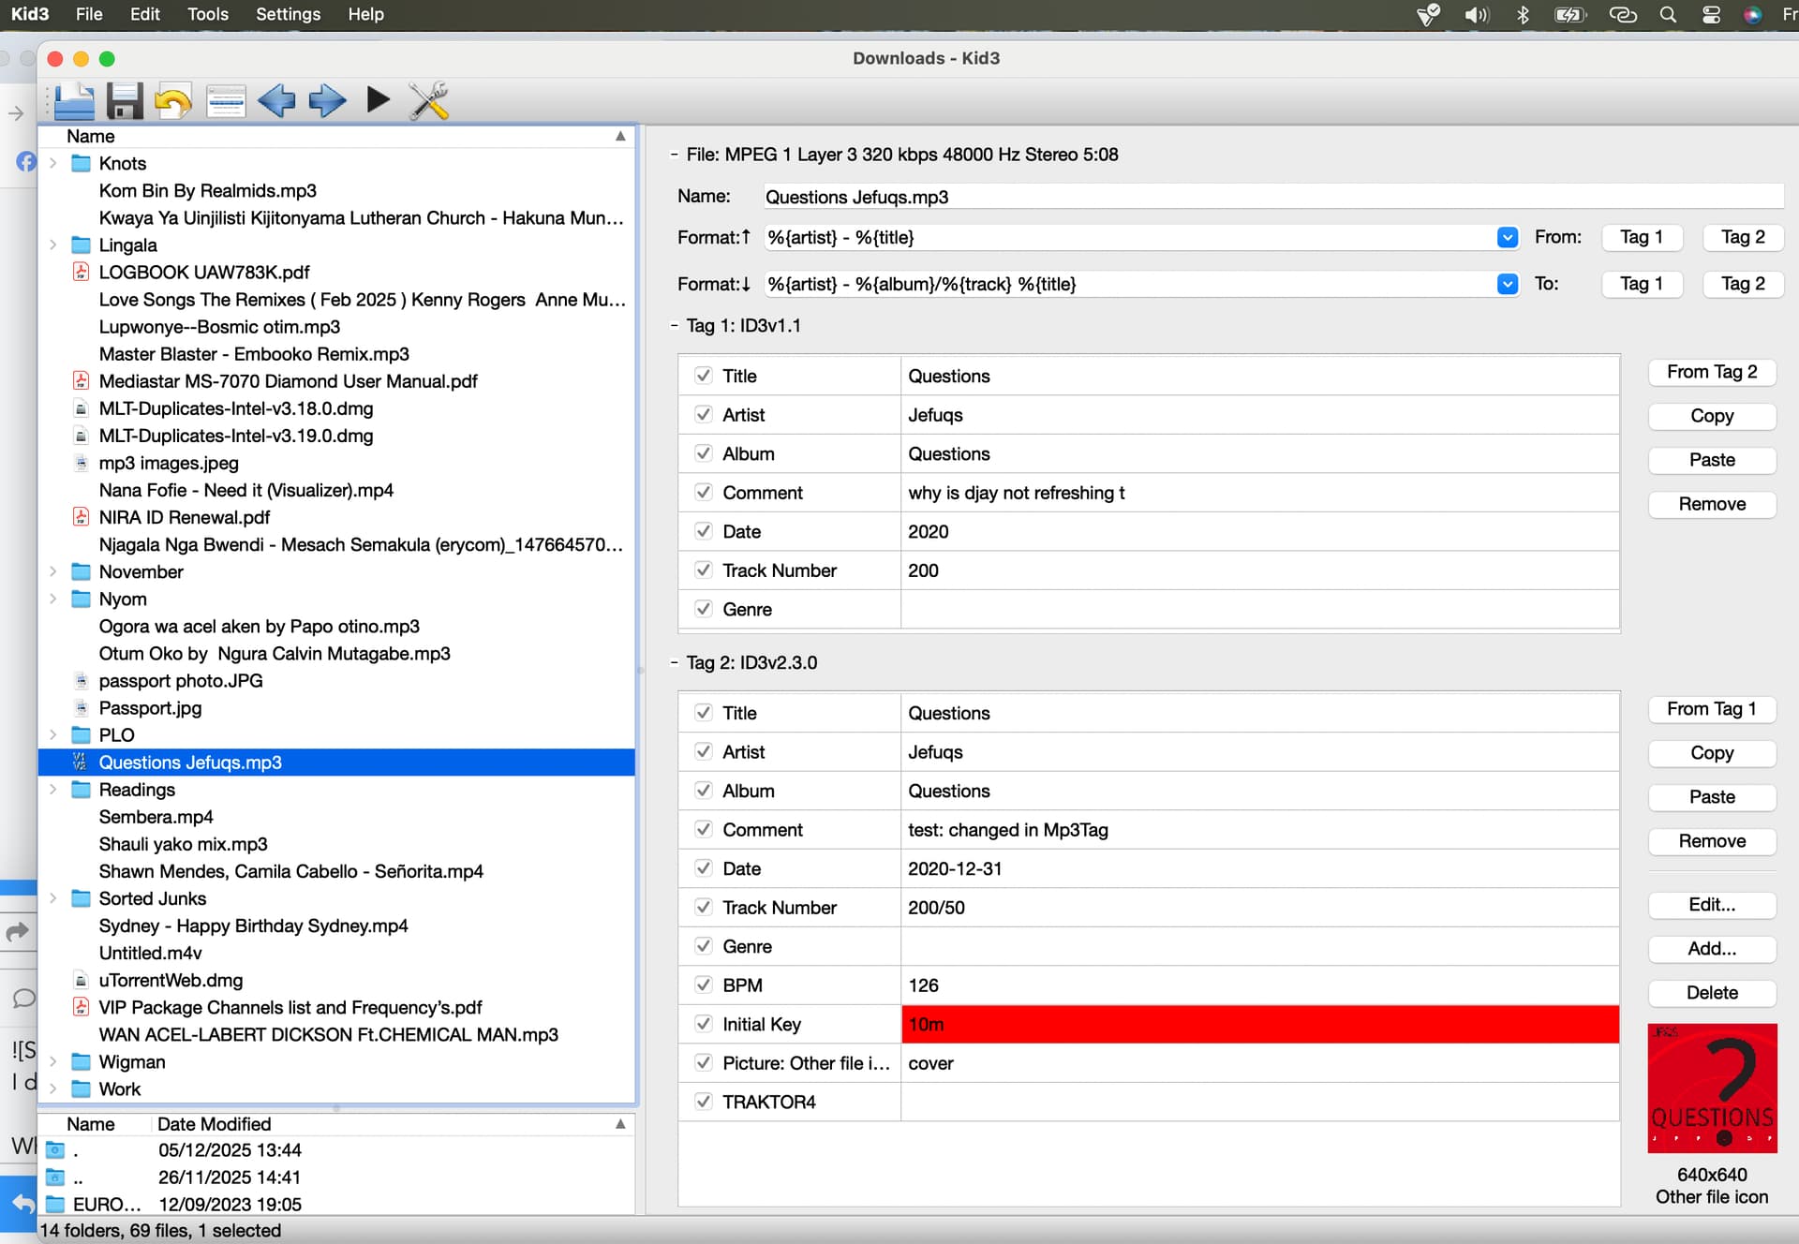Expand the Lingala folder
Viewport: 1799px width, 1244px height.
click(x=53, y=244)
